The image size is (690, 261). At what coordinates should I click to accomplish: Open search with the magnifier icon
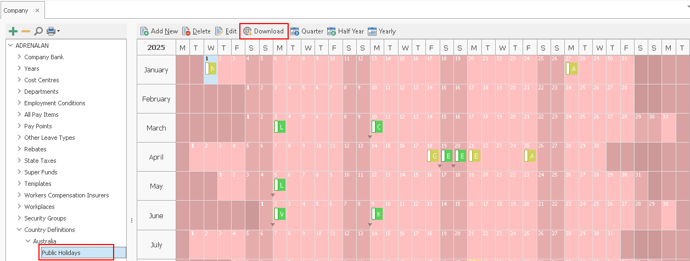pyautogui.click(x=38, y=31)
